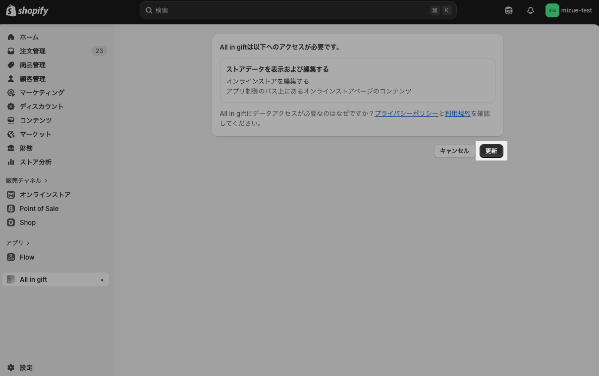Click the 商品管理 tag icon

(x=11, y=65)
